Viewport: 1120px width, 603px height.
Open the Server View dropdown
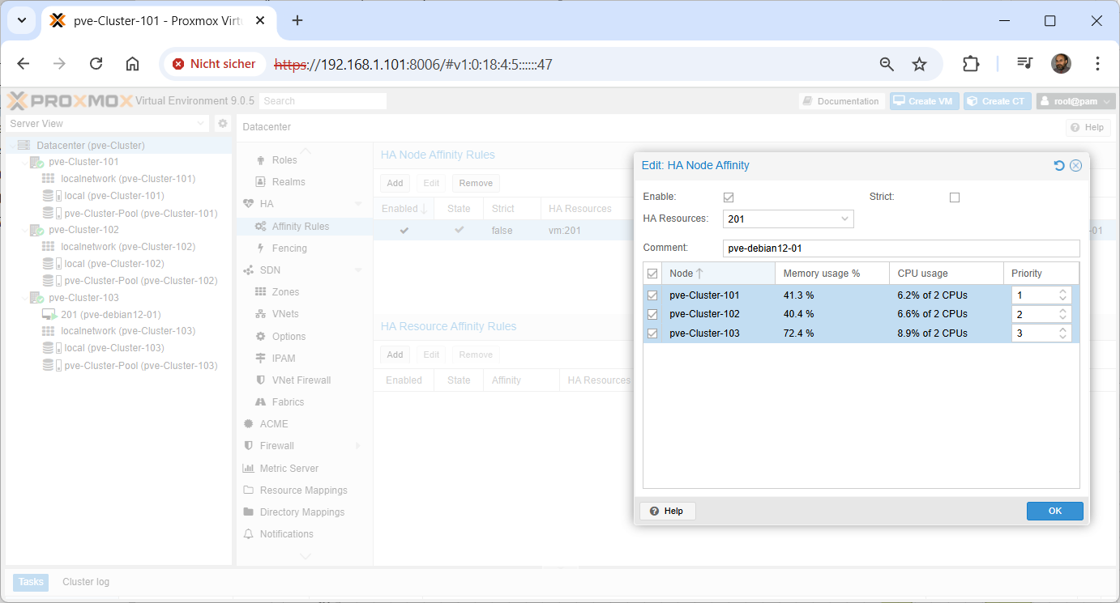tap(201, 124)
